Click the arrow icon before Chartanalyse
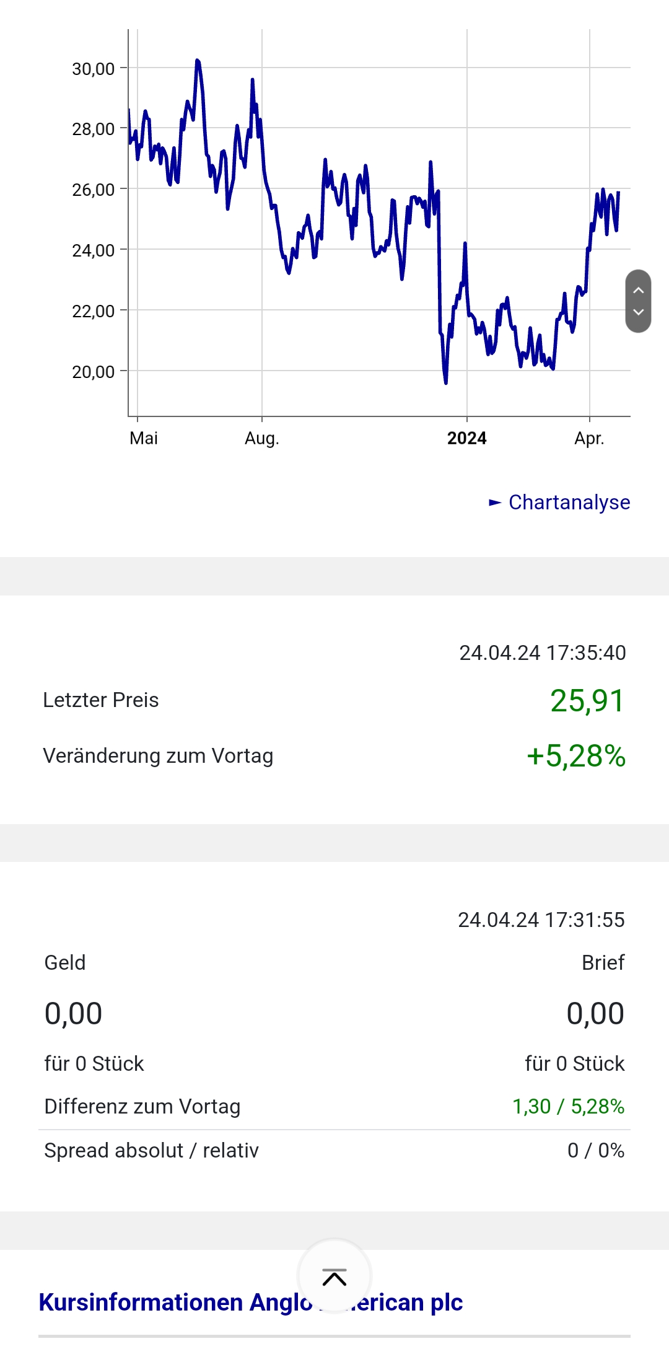 pos(495,503)
